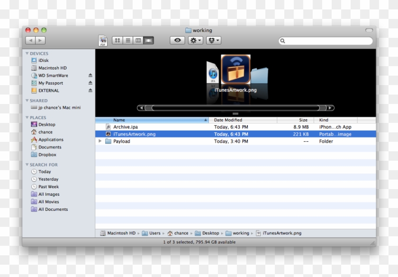Go back using the back arrow button
398x277 pixels.
[x=31, y=40]
